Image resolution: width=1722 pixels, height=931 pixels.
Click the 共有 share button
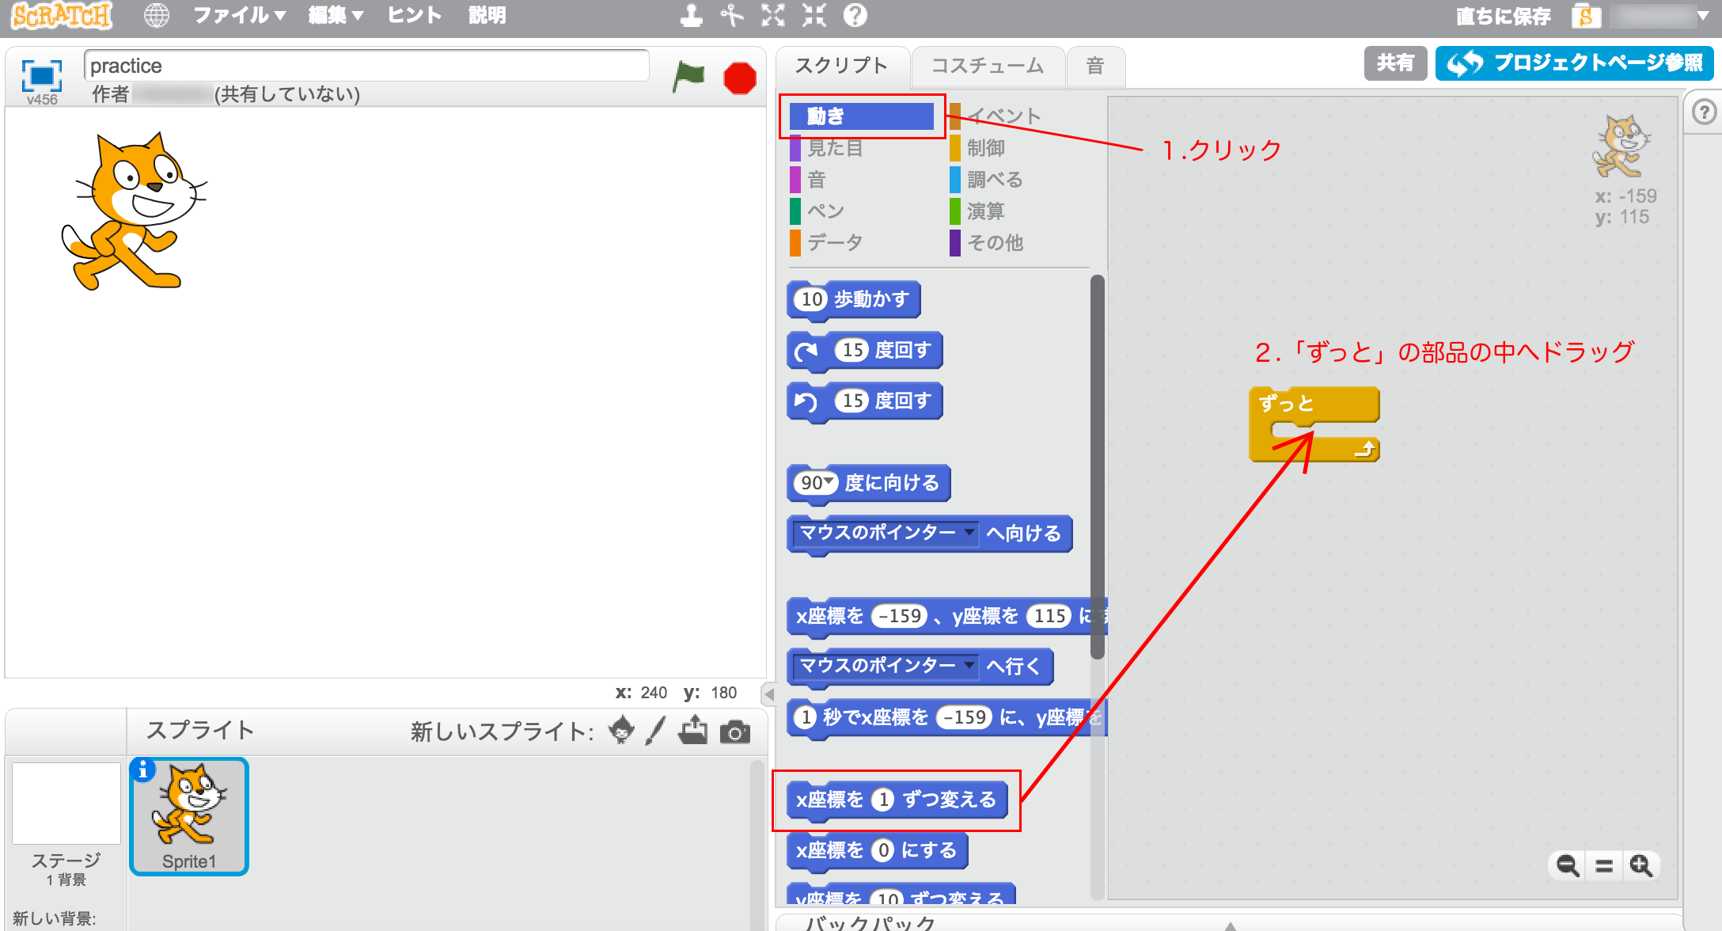[1395, 63]
